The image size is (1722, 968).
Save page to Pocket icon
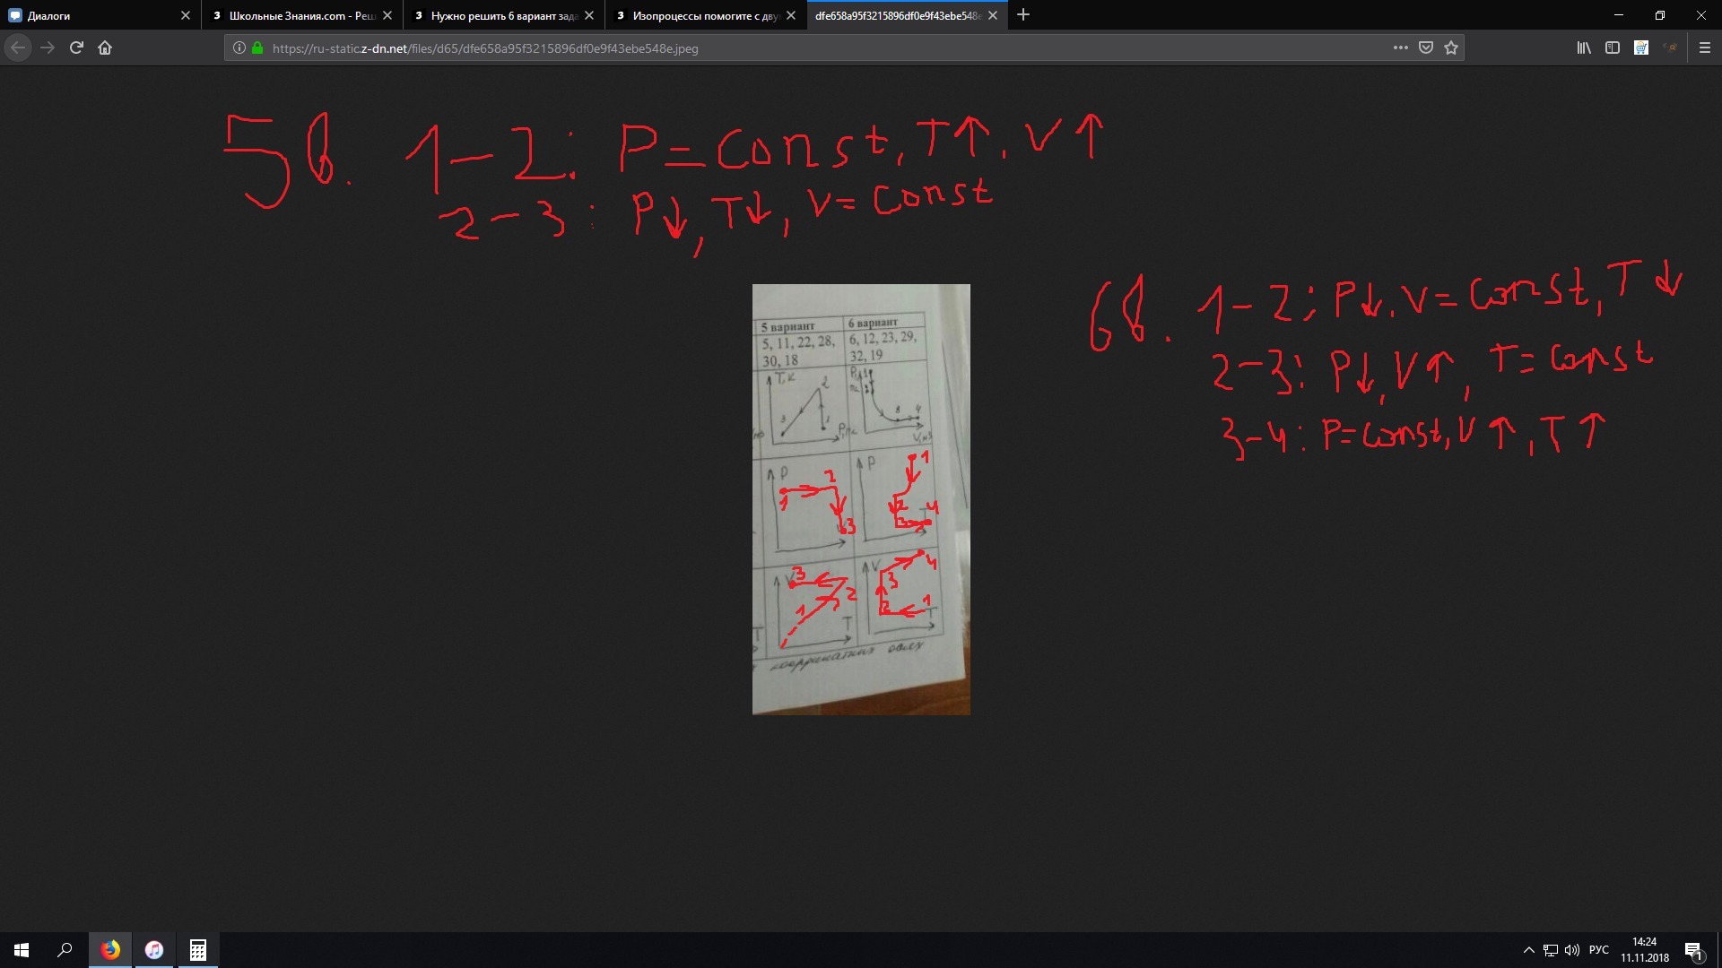[x=1426, y=48]
